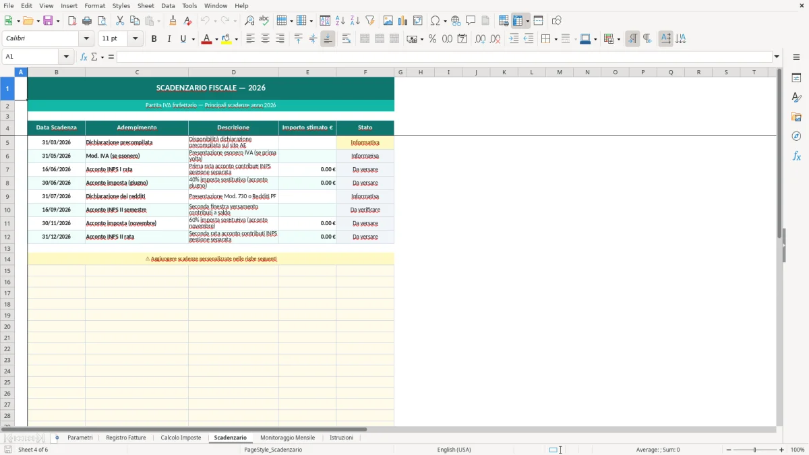Open the Format menu
The image size is (809, 455).
(x=94, y=5)
